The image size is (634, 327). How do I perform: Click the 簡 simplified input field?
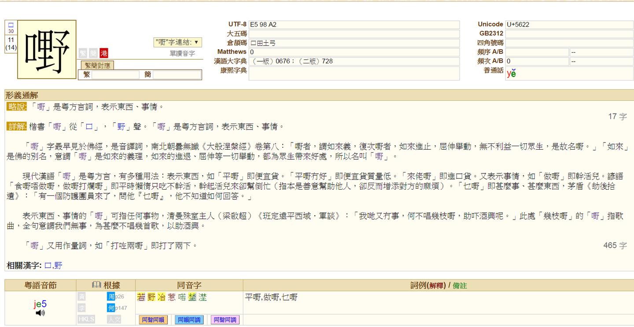pos(177,75)
